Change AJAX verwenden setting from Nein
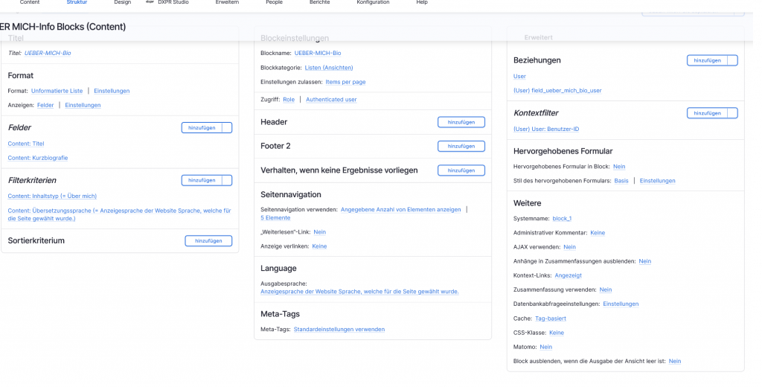Image resolution: width=762 pixels, height=387 pixels. tap(569, 247)
